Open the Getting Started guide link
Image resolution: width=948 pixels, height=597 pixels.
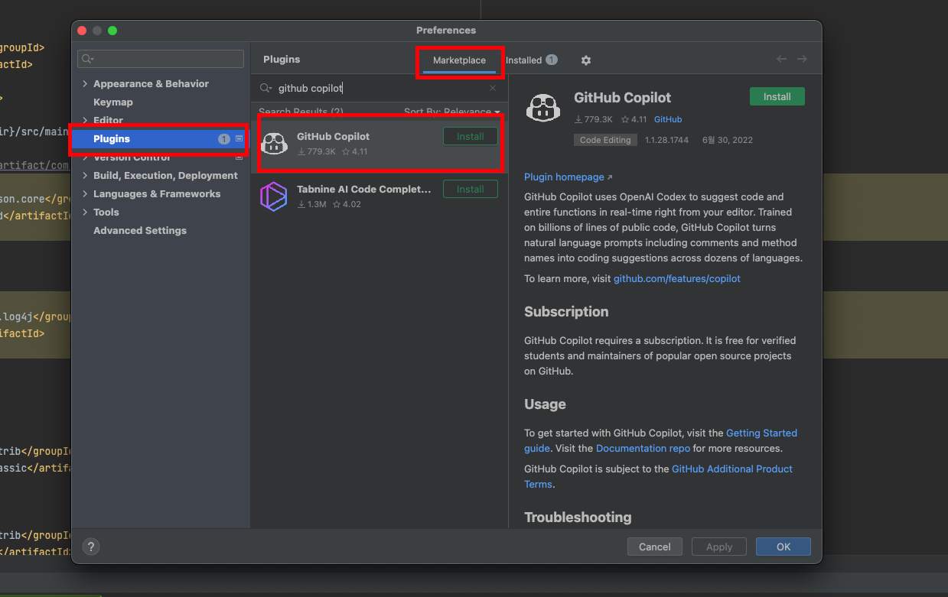pyautogui.click(x=761, y=433)
